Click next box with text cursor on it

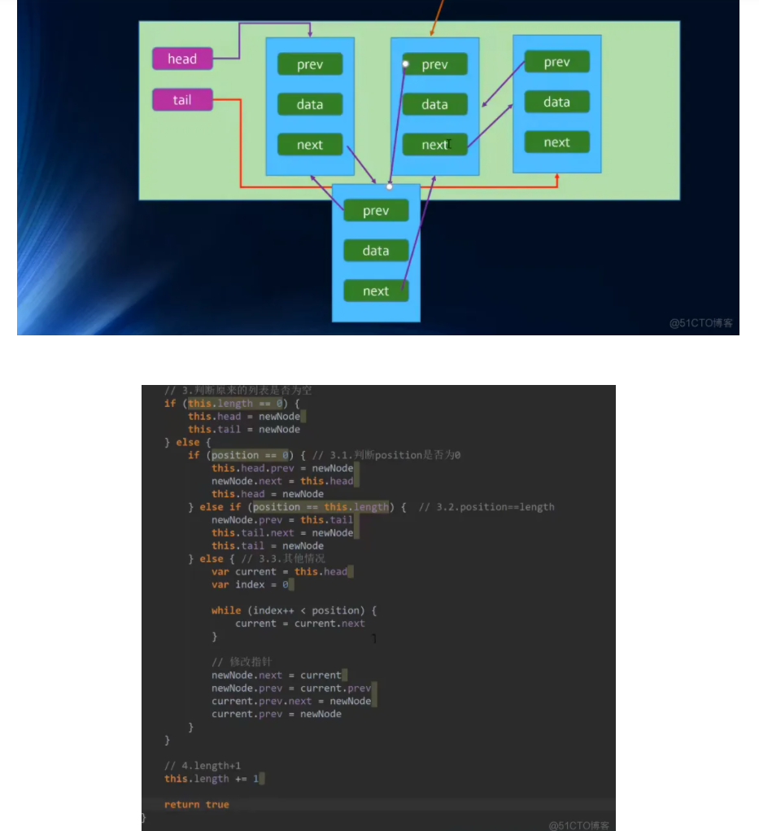(x=435, y=145)
